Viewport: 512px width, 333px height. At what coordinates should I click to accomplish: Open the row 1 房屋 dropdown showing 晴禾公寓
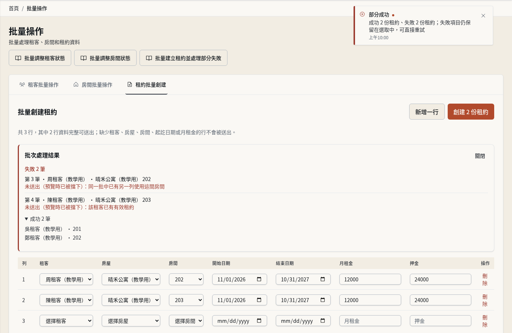click(x=131, y=279)
